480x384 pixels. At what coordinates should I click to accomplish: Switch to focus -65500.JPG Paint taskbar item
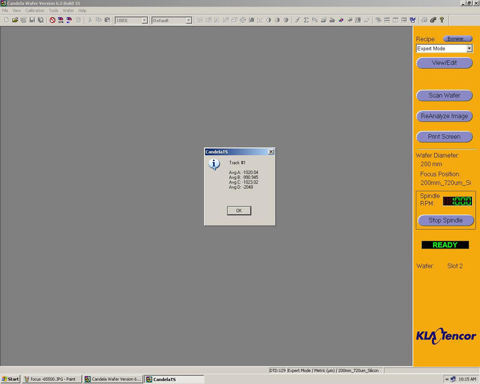coord(52,379)
